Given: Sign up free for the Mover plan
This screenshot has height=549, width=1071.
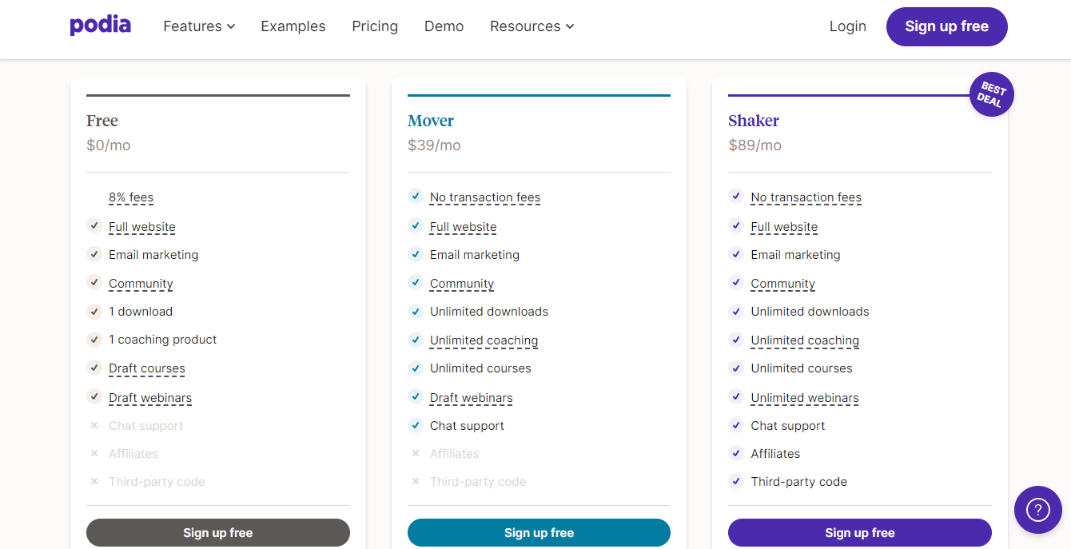Looking at the screenshot, I should point(539,532).
